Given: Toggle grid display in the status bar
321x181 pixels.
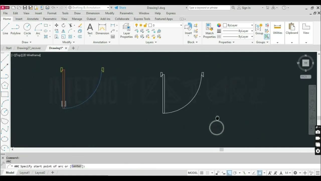Looking at the screenshot, I should tap(202, 173).
